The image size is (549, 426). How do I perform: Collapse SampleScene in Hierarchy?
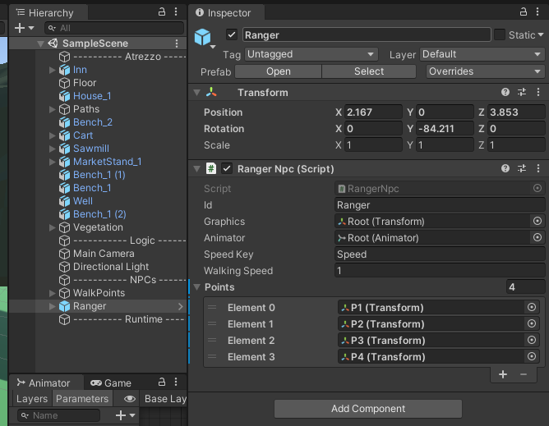click(x=40, y=44)
